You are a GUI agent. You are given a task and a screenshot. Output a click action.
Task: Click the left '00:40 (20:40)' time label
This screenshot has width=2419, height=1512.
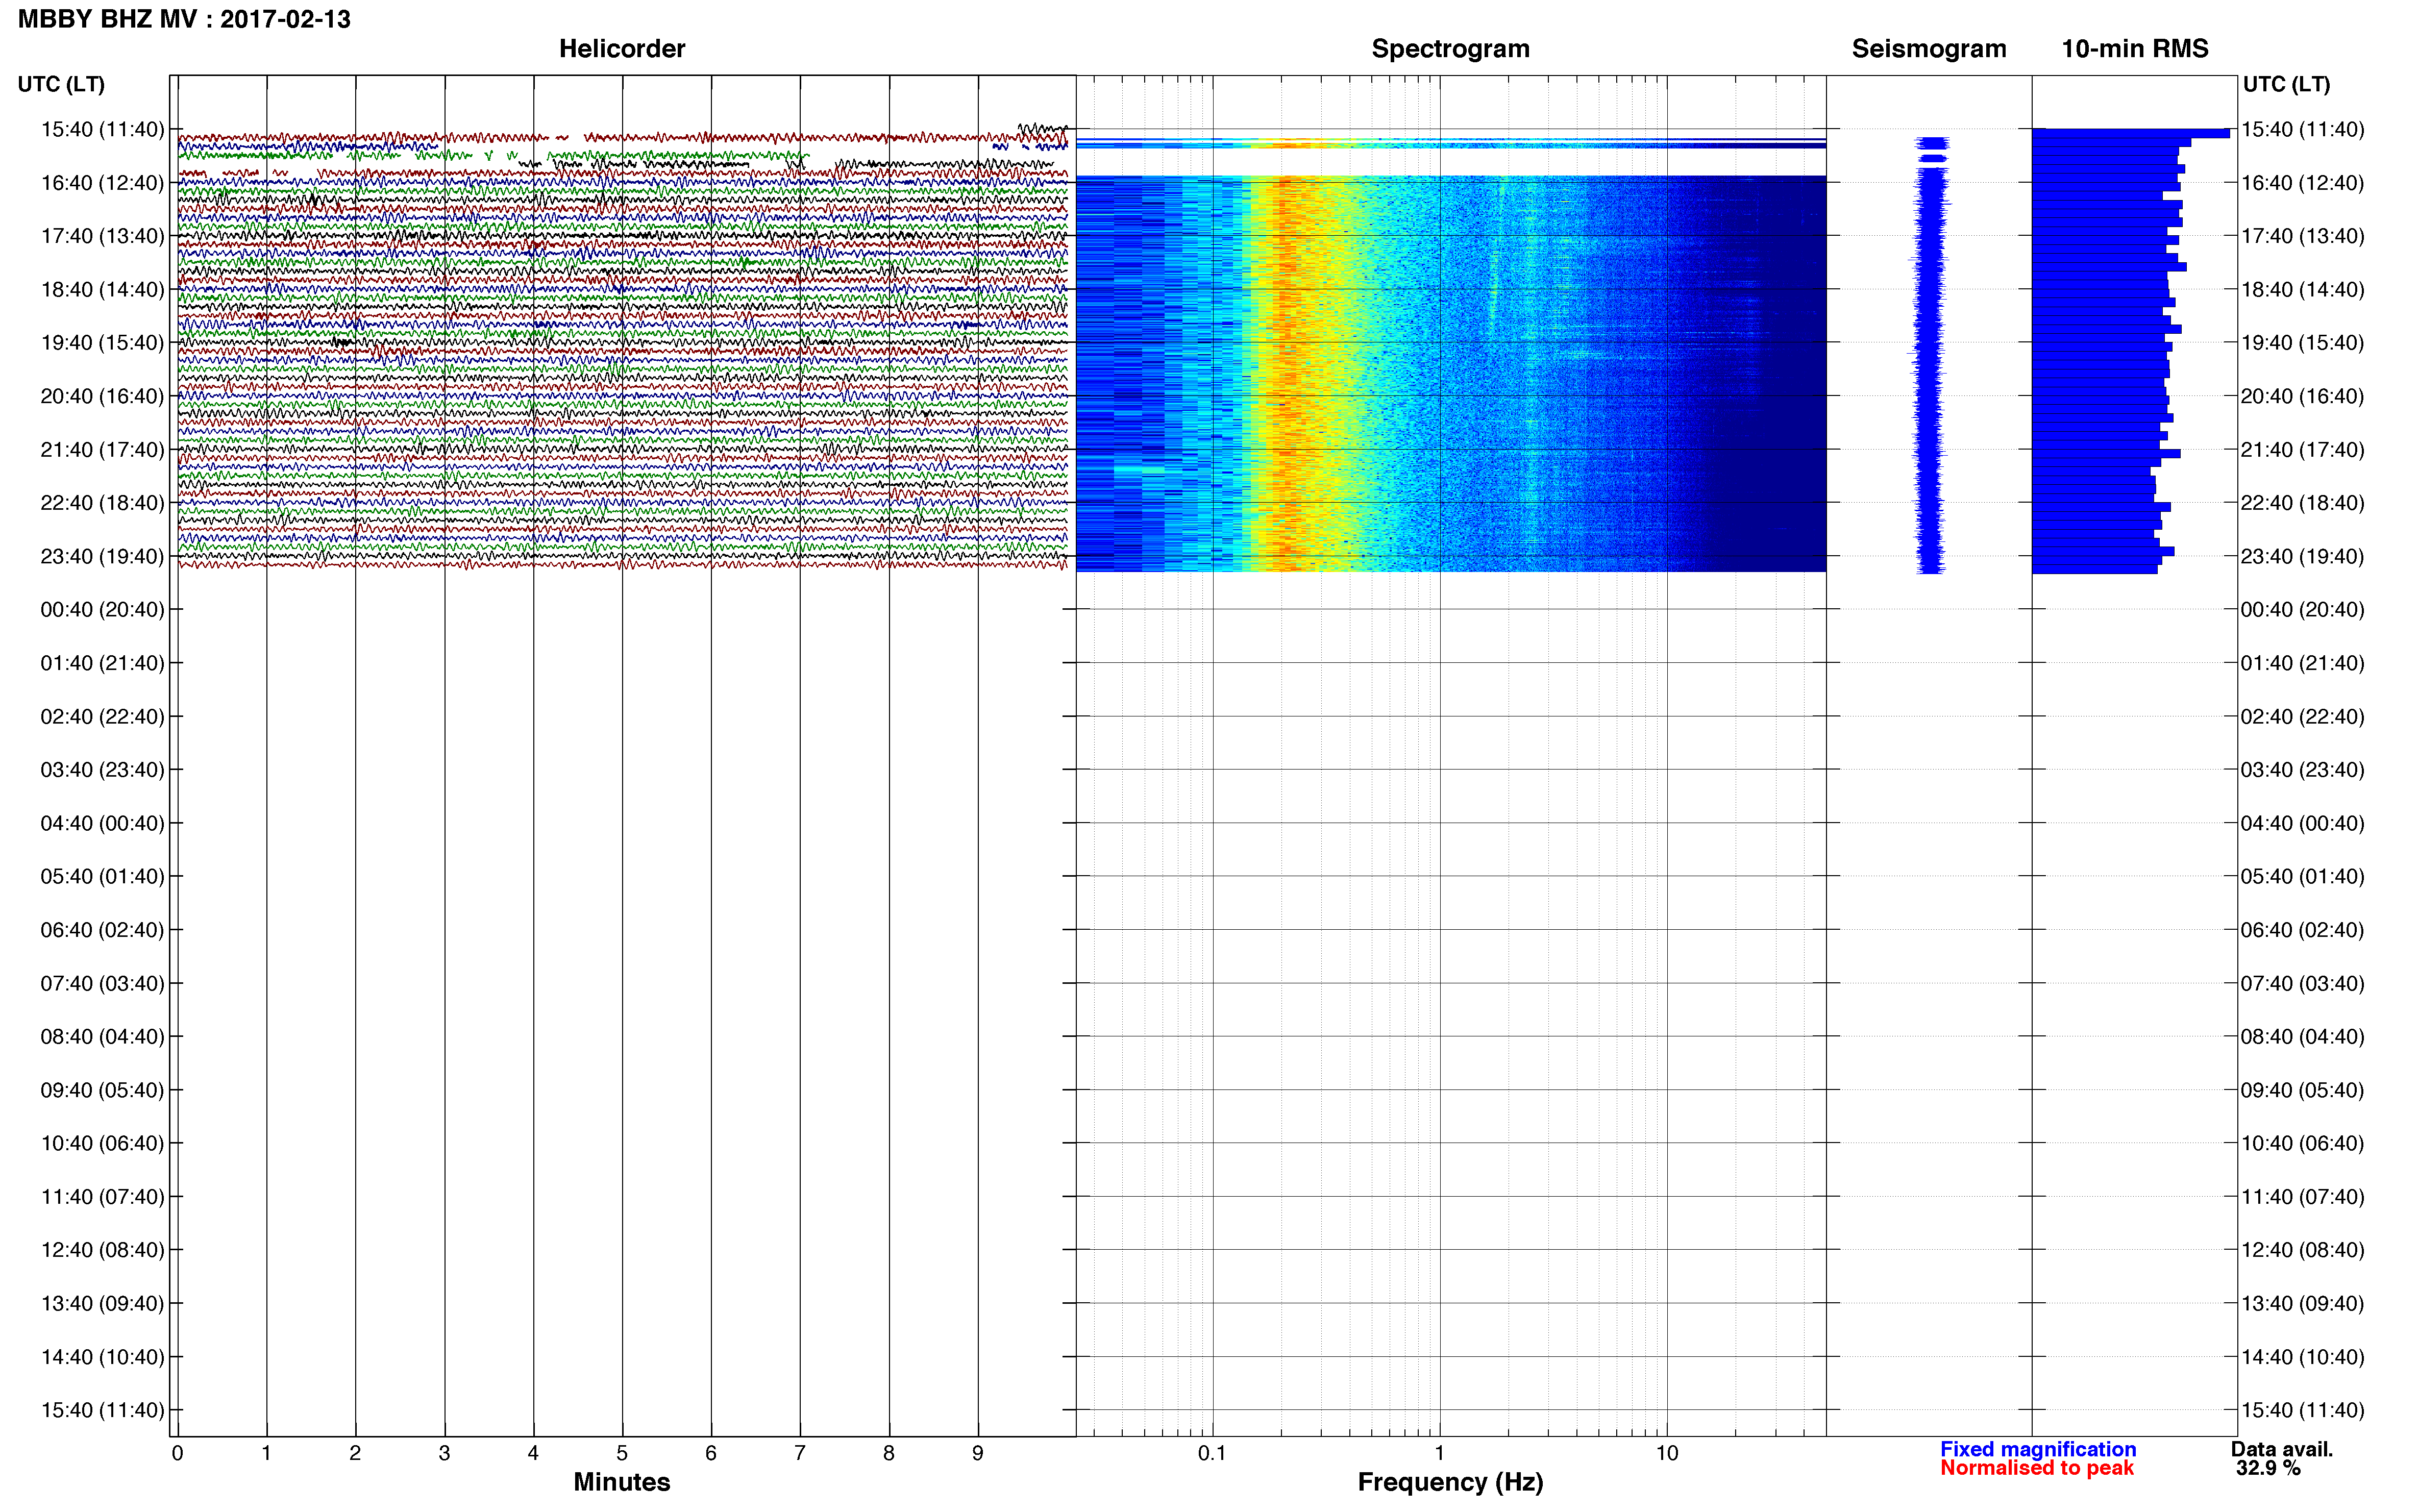(102, 610)
